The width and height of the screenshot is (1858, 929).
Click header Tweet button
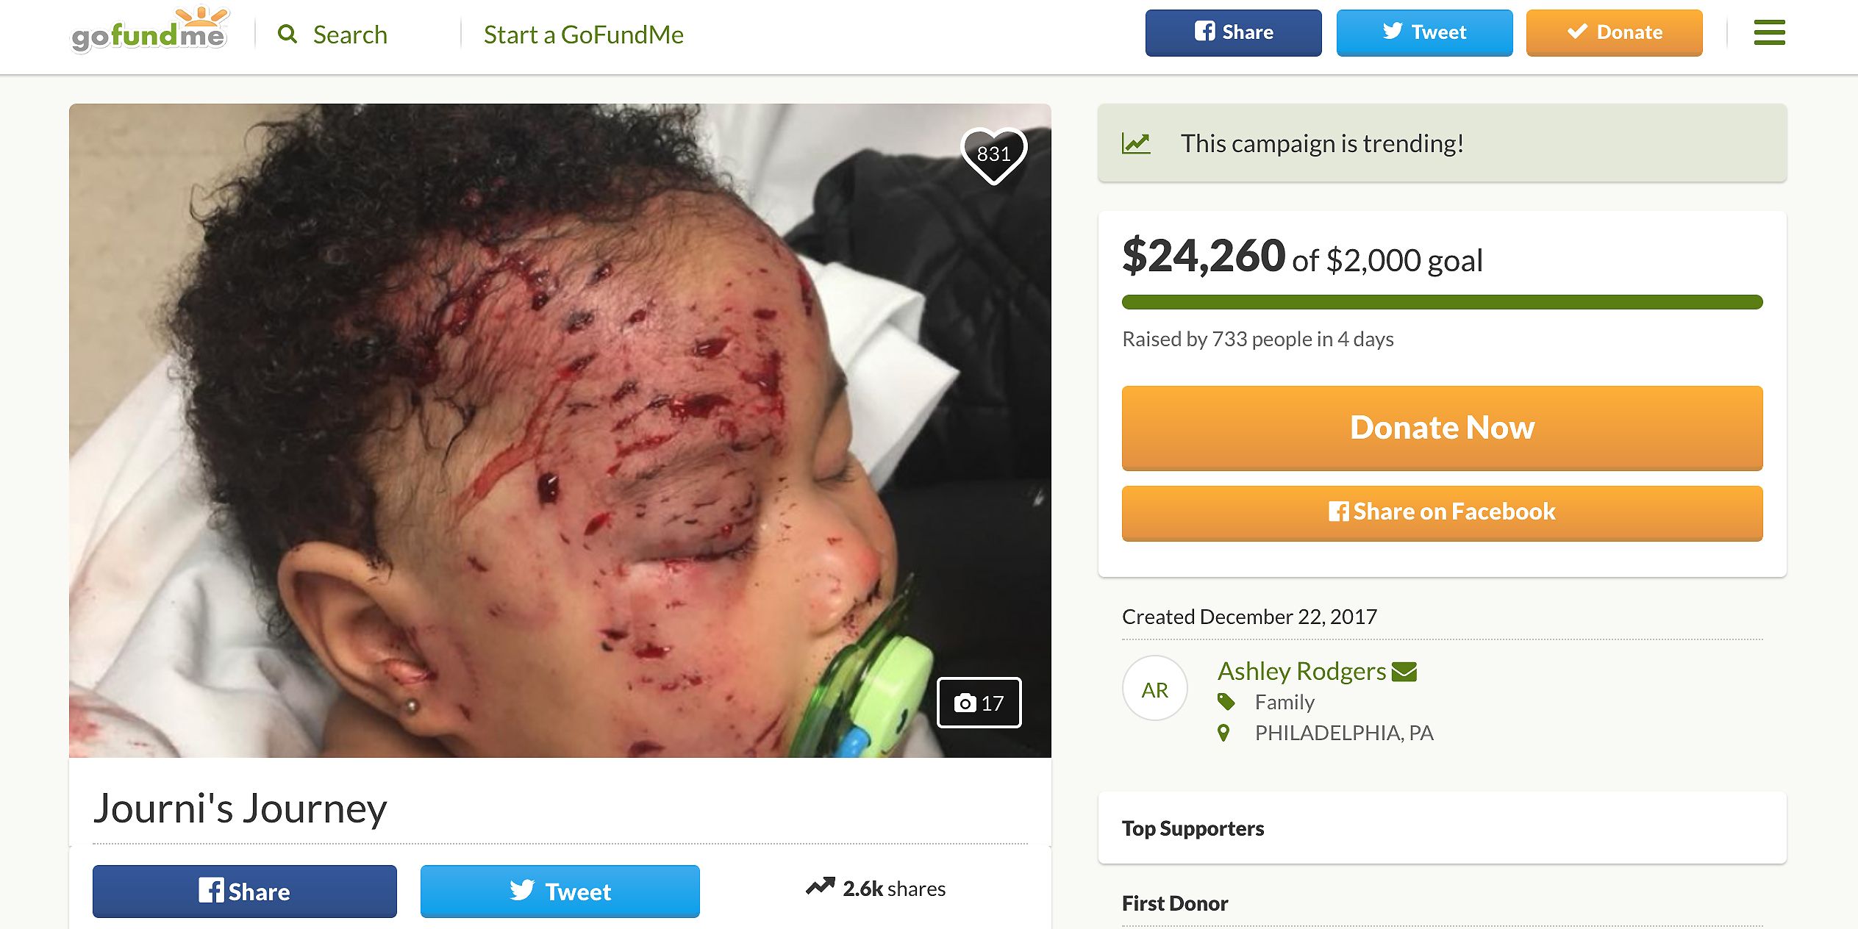point(1424,33)
